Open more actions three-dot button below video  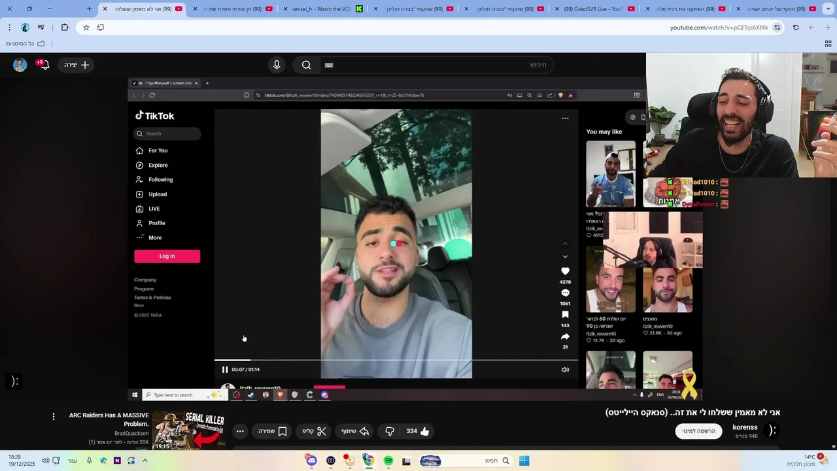click(240, 431)
